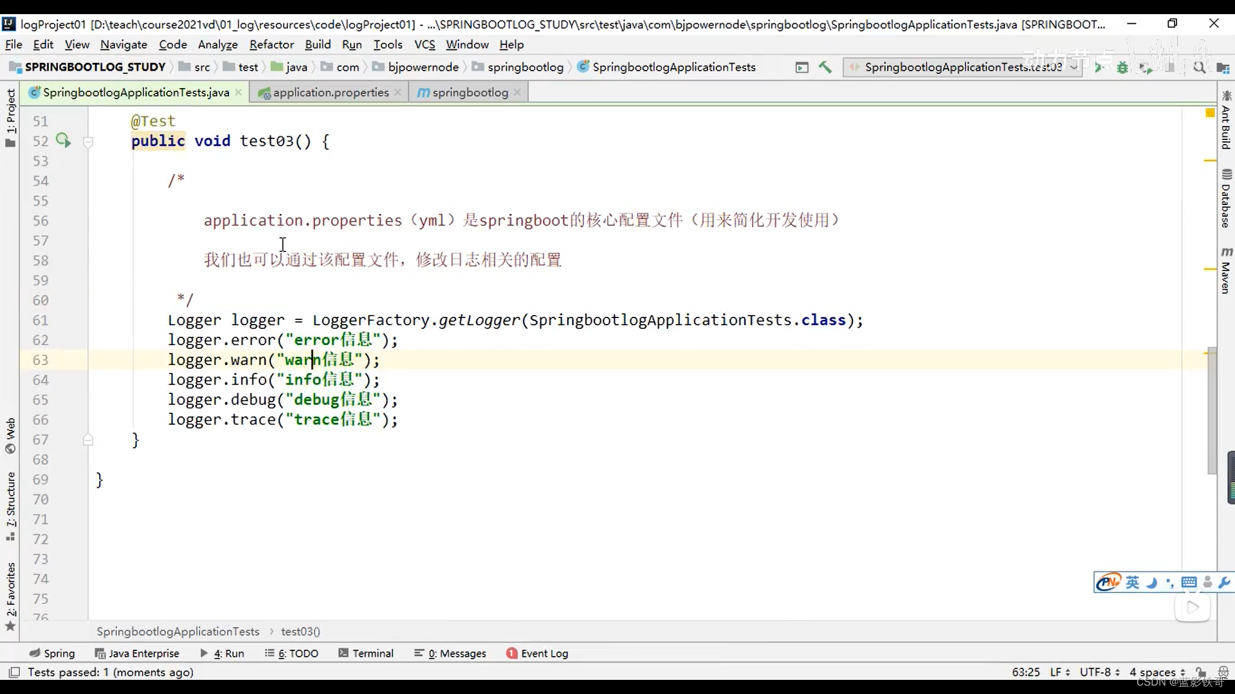Open the Terminal tool window
This screenshot has height=694, width=1235.
(x=366, y=653)
